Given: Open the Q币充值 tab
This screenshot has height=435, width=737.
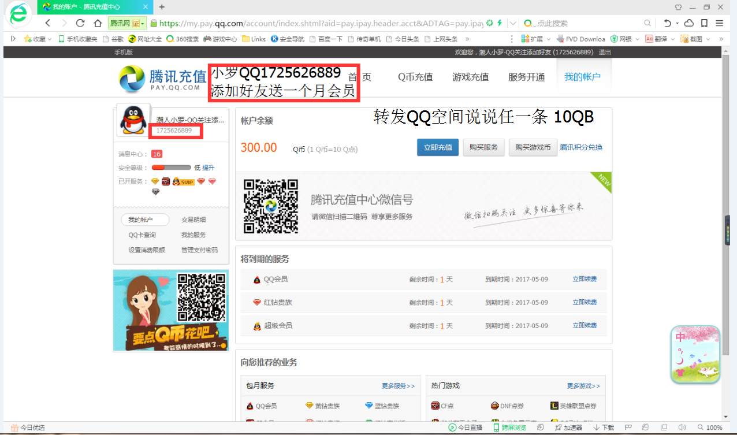Looking at the screenshot, I should point(415,77).
